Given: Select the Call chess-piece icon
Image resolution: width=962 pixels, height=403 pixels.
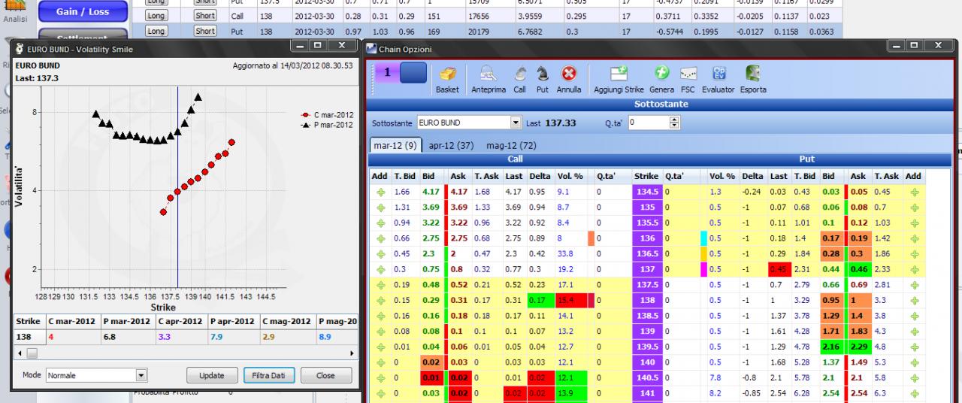Looking at the screenshot, I should click(x=520, y=74).
